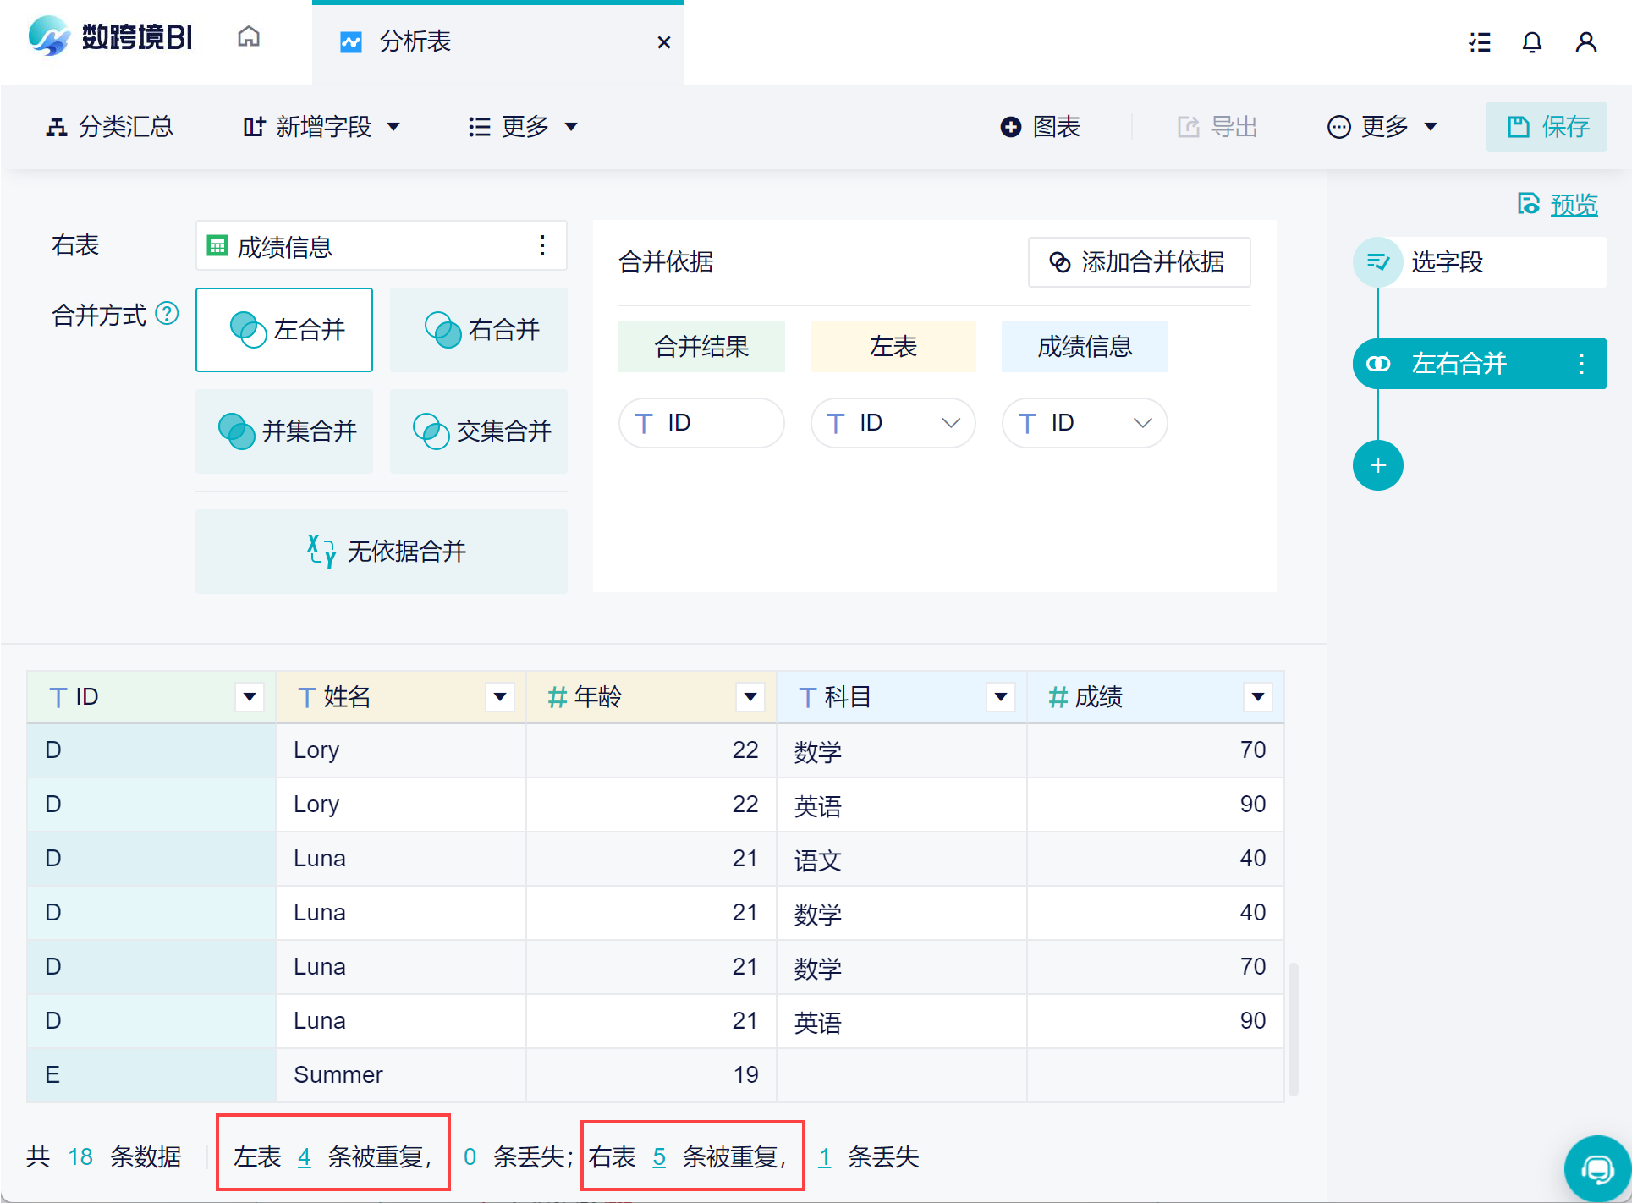Open the 左表 ID field dropdown
Viewport: 1632px width, 1203px height.
click(893, 423)
